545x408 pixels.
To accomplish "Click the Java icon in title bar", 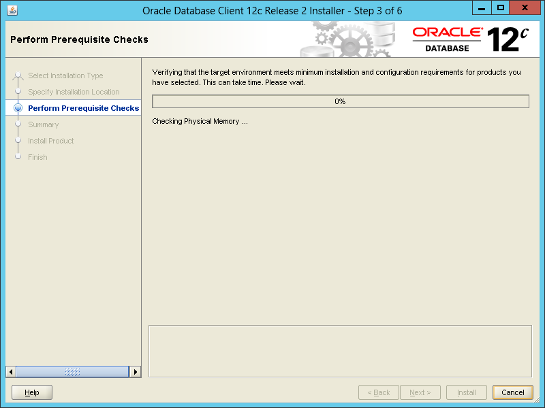I will click(12, 11).
